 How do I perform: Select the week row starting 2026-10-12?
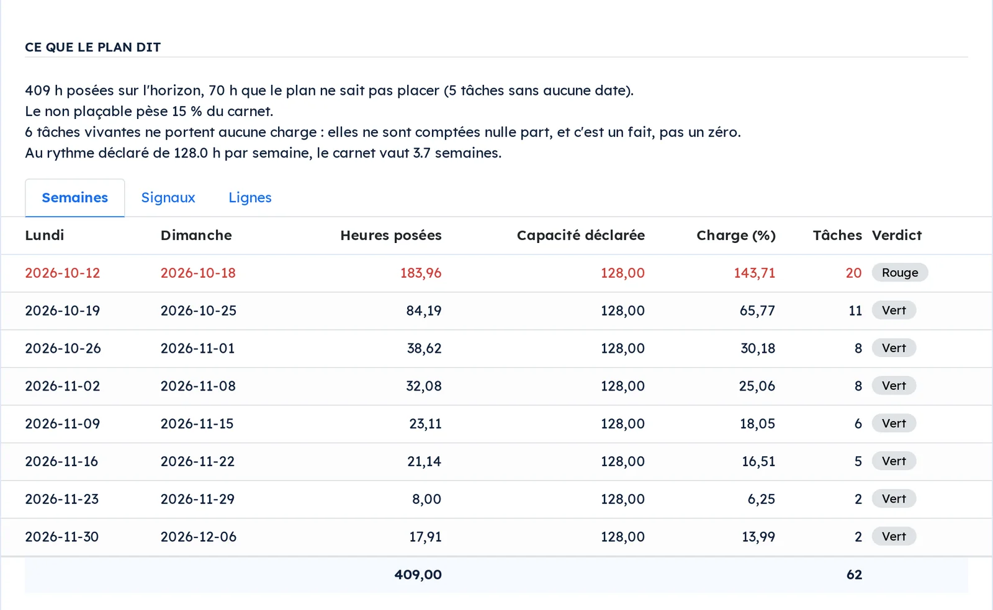pos(496,273)
